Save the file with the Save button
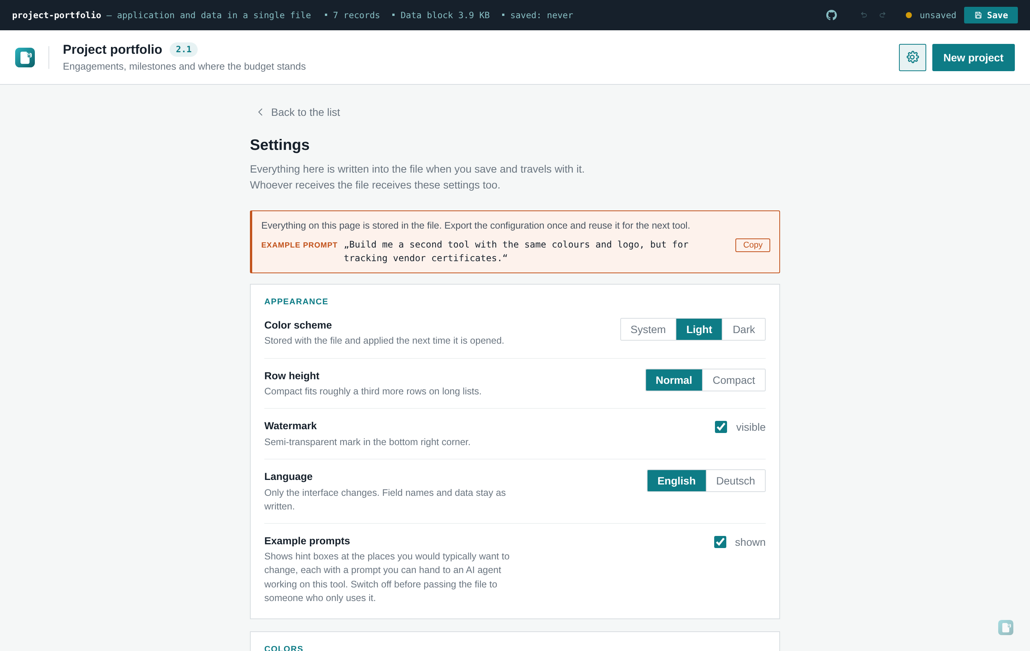1030x651 pixels. [x=991, y=16]
